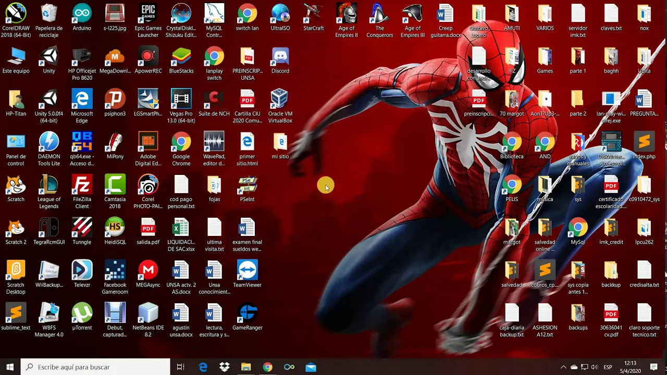Screen dimensions: 667x375
Task: Launch the TeamViewer shortcut
Action: click(247, 273)
